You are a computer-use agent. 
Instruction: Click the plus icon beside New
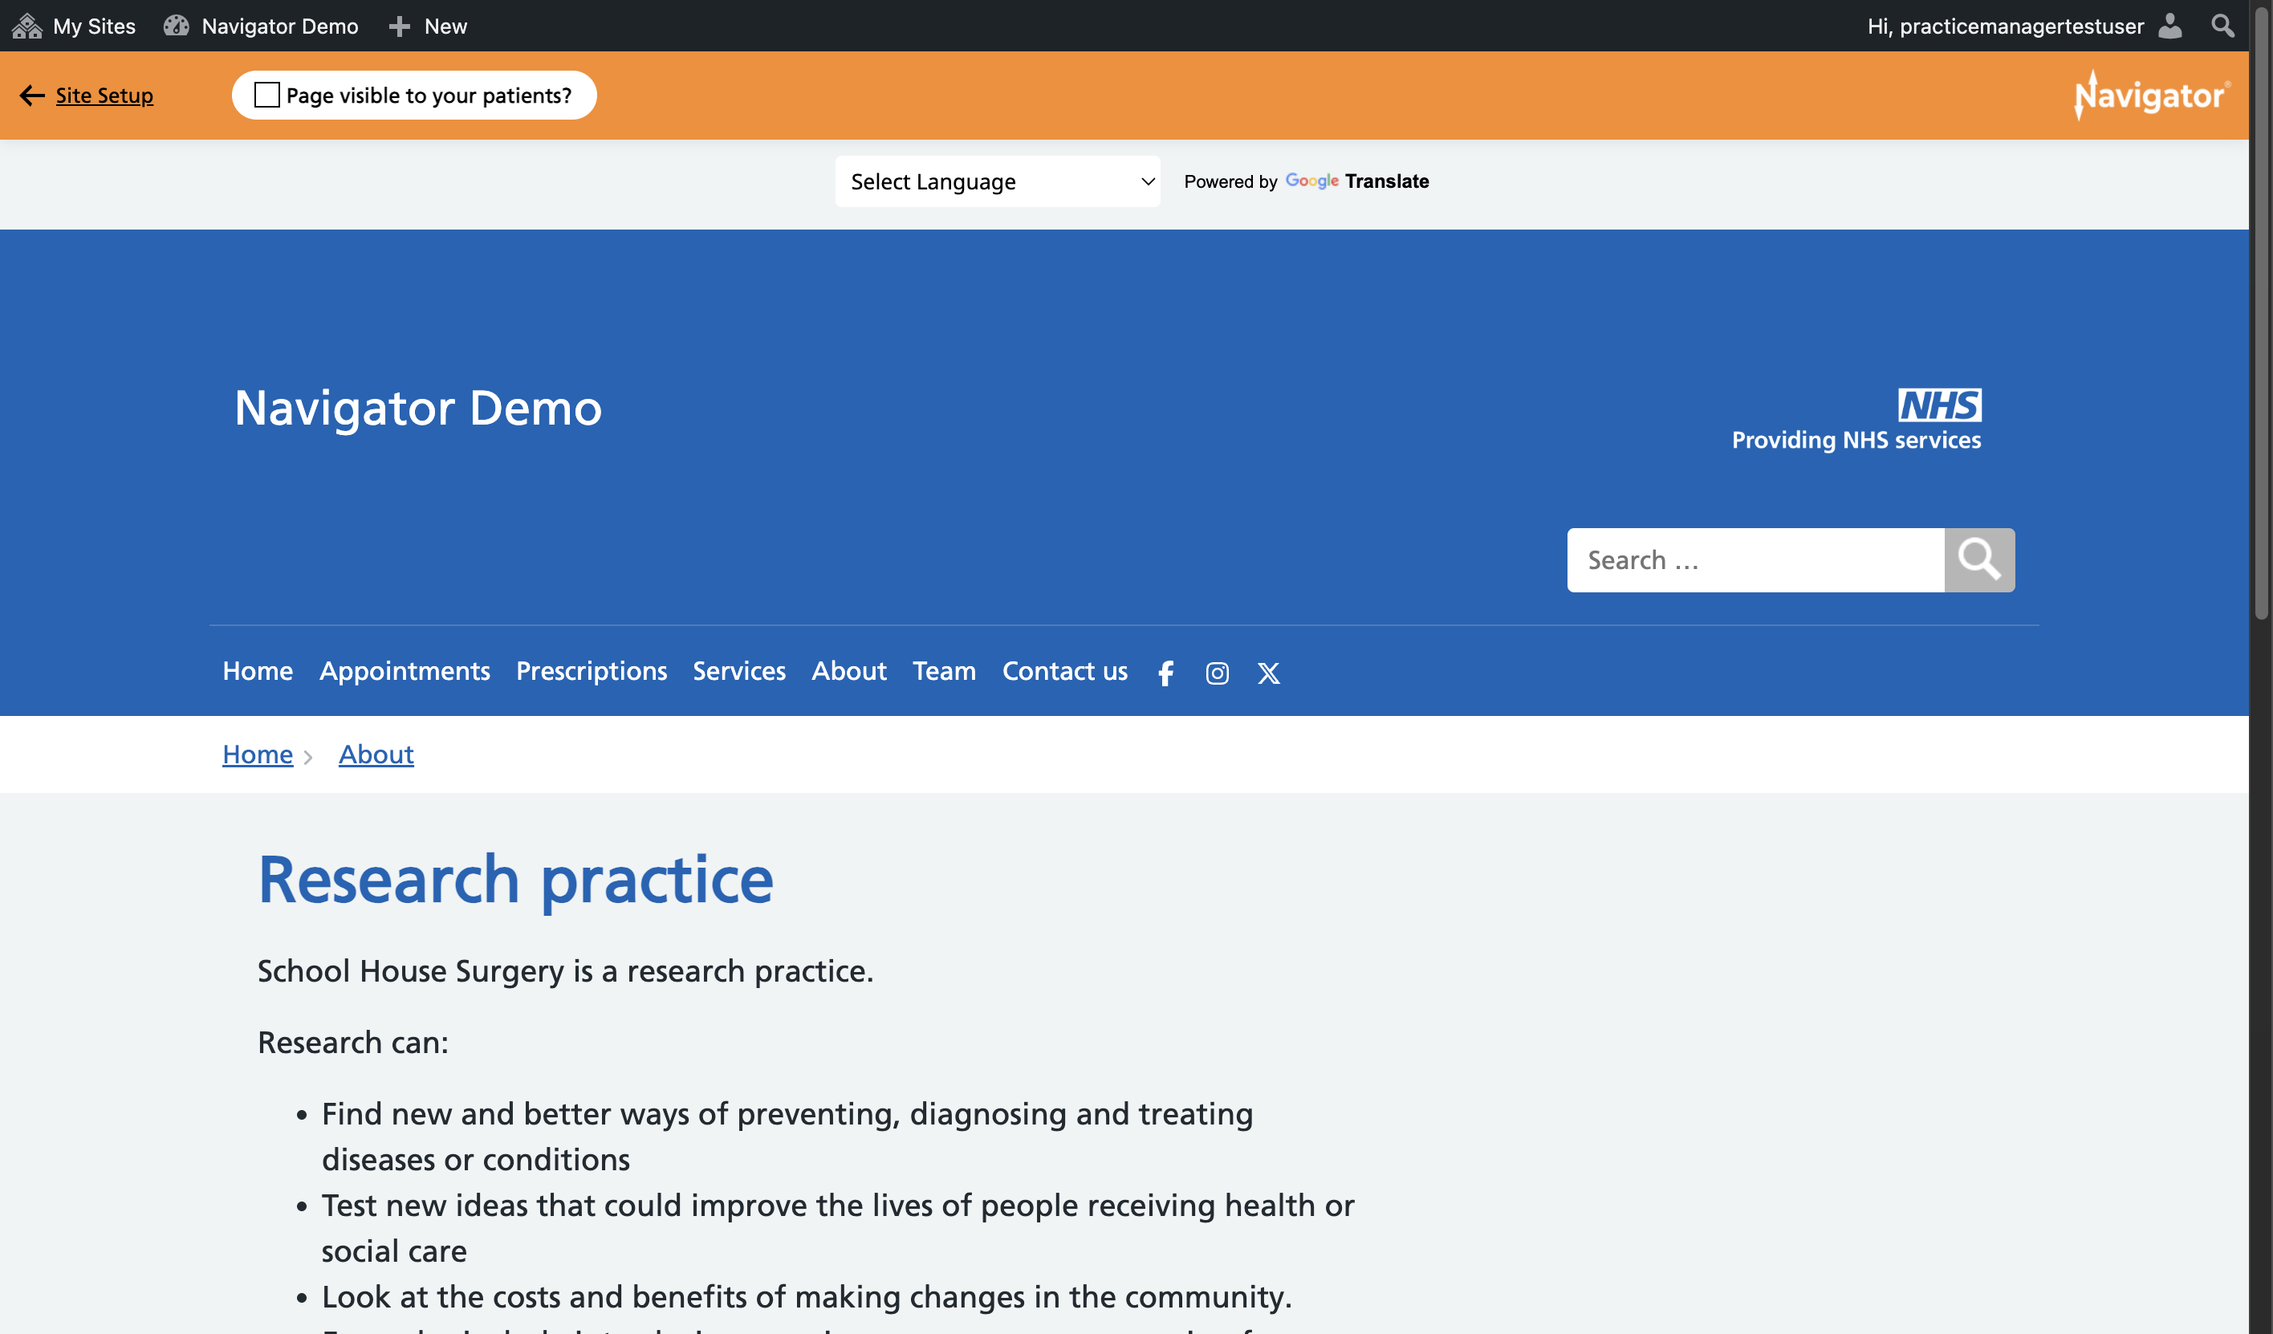coord(400,26)
